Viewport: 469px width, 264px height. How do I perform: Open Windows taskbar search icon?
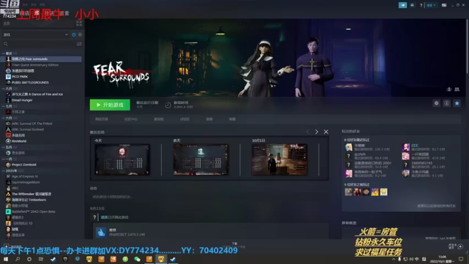[18, 259]
